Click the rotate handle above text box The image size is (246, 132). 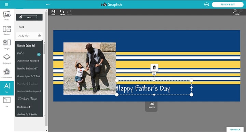click(x=154, y=74)
